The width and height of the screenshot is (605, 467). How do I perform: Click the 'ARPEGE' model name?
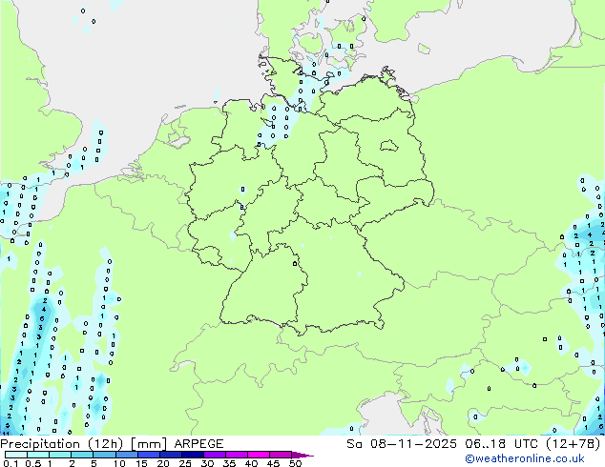(x=198, y=444)
